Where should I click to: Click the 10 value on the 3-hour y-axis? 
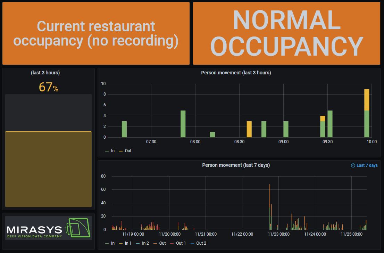click(x=103, y=84)
